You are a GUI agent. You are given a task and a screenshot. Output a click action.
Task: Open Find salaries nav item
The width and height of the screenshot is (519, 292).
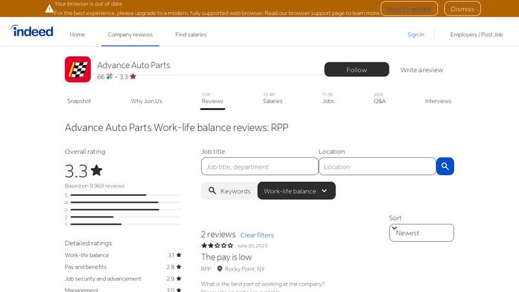coord(191,34)
